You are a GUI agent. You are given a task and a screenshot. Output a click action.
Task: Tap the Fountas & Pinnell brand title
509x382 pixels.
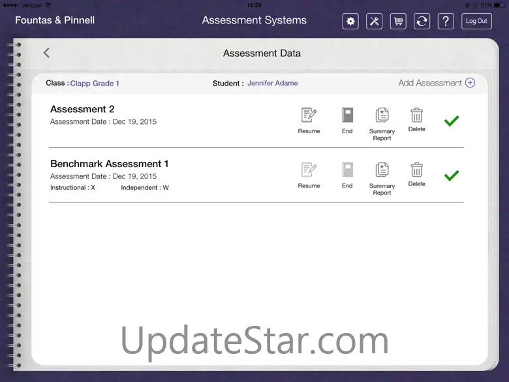pyautogui.click(x=55, y=20)
